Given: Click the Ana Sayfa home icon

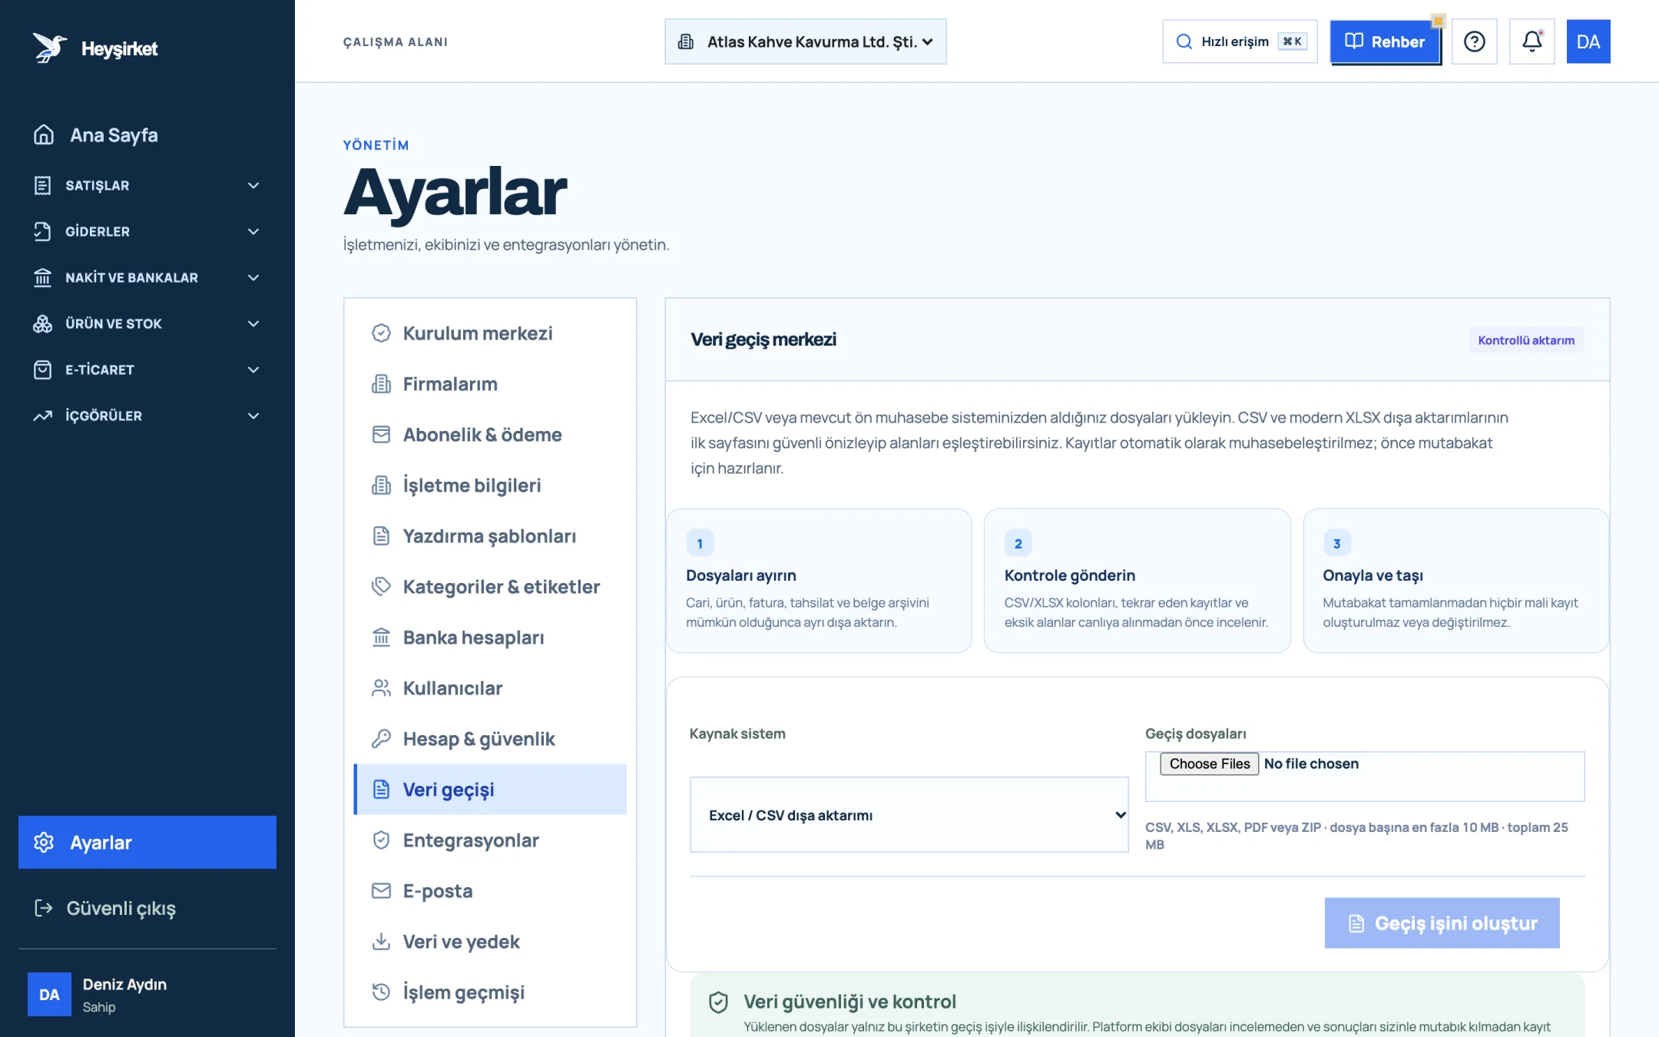Looking at the screenshot, I should coord(44,135).
